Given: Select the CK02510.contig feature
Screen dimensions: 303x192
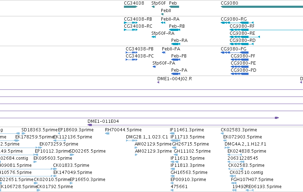Looking at the screenshot, I should pyautogui.click(x=233, y=176).
